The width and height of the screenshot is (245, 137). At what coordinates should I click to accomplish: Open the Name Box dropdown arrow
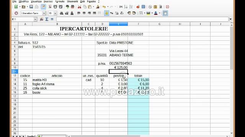35,19
